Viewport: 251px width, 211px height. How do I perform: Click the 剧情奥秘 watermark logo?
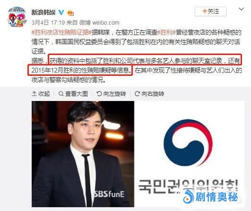[x=210, y=196]
